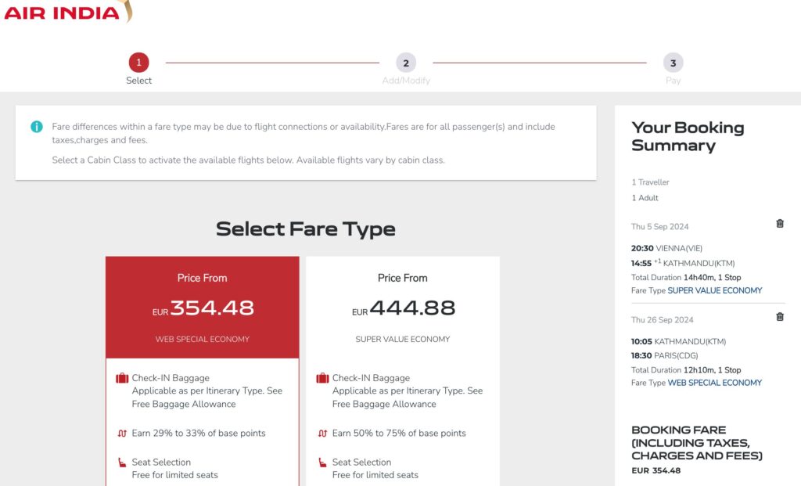Viewport: 801px width, 486px height.
Task: Click the Air India logo
Action: (66, 12)
